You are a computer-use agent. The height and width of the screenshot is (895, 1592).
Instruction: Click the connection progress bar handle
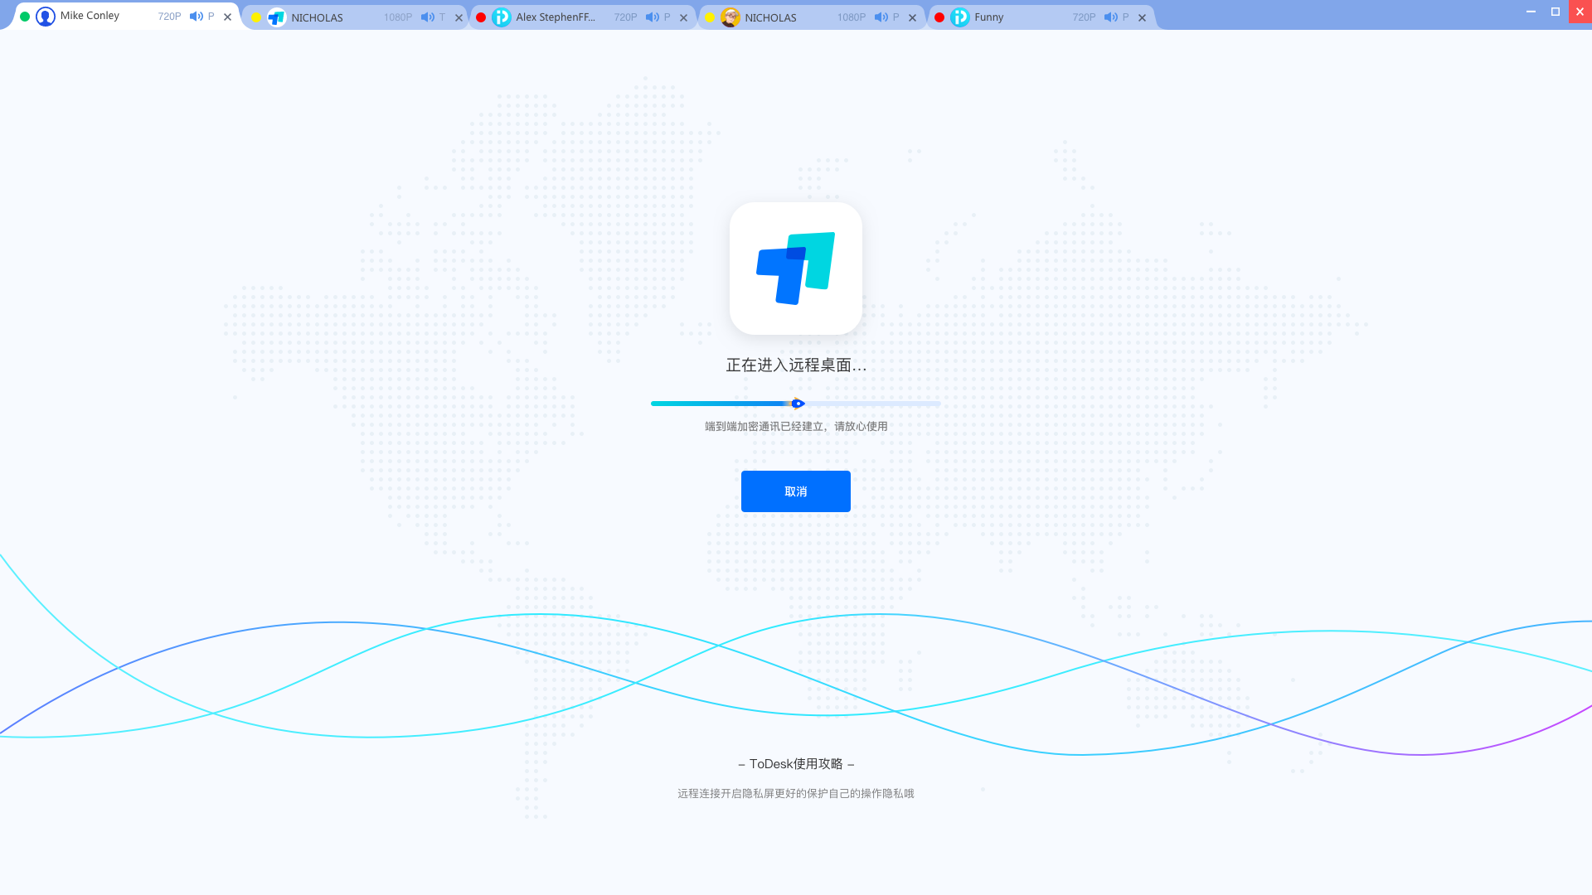point(798,404)
